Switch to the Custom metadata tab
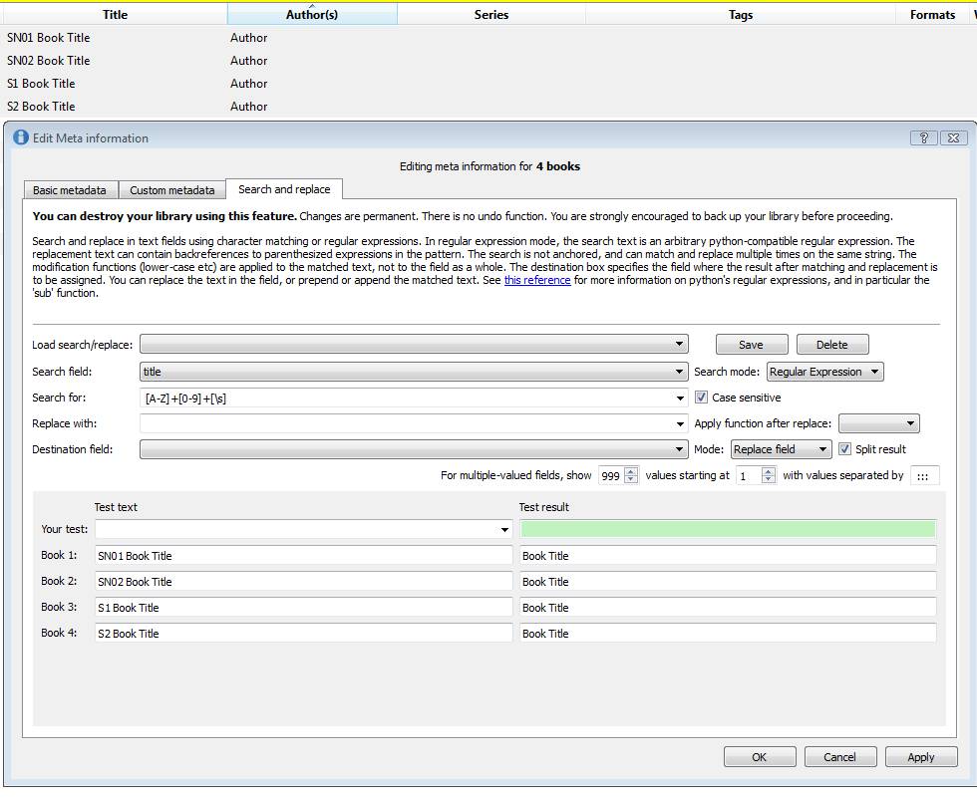The image size is (977, 801). point(172,190)
